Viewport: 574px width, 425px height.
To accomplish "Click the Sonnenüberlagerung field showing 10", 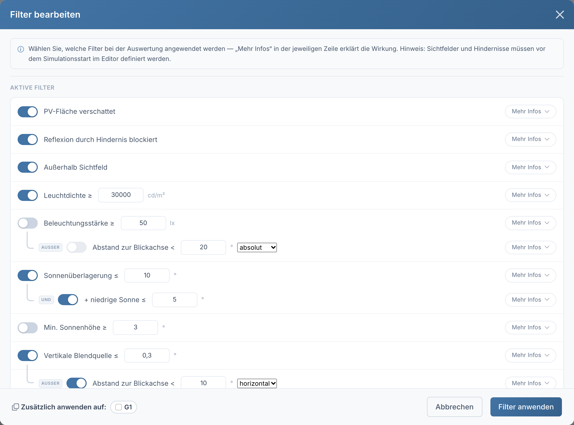I will point(147,275).
